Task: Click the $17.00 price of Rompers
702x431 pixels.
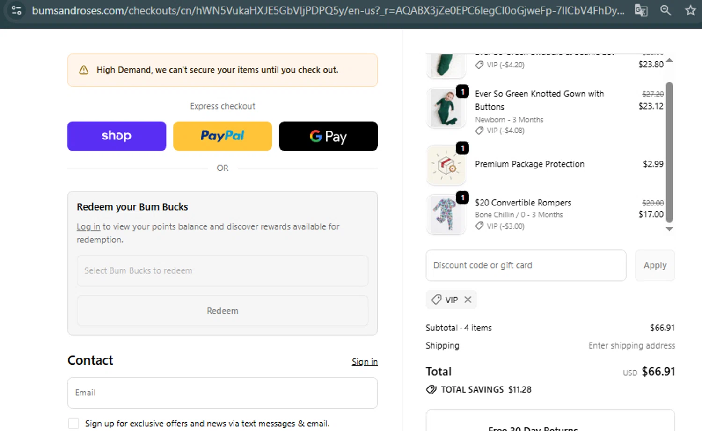Action: [x=651, y=214]
